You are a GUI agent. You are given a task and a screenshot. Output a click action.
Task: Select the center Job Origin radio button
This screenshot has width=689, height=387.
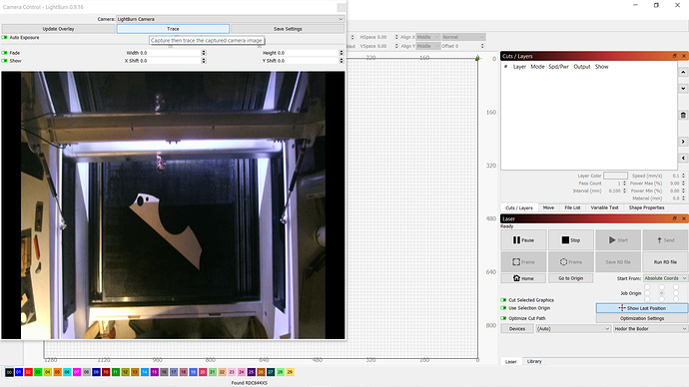[x=661, y=293]
